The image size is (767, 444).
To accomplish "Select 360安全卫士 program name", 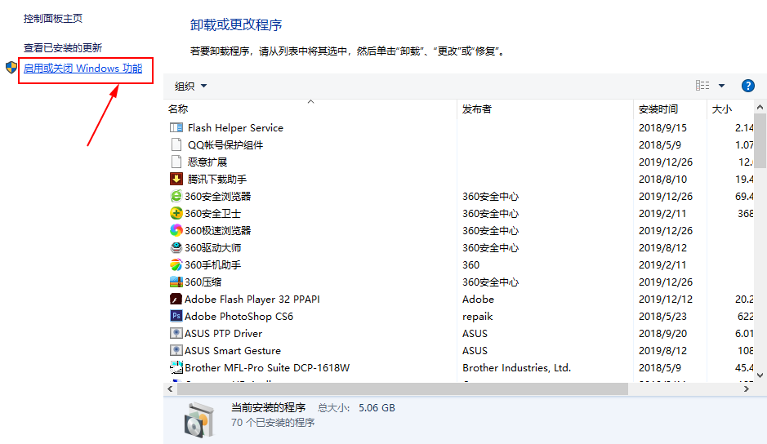I will point(213,213).
